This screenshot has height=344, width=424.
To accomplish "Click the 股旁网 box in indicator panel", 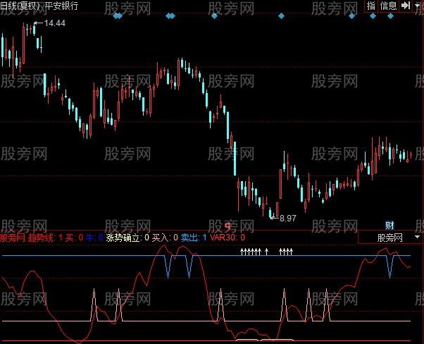I will tap(389, 238).
